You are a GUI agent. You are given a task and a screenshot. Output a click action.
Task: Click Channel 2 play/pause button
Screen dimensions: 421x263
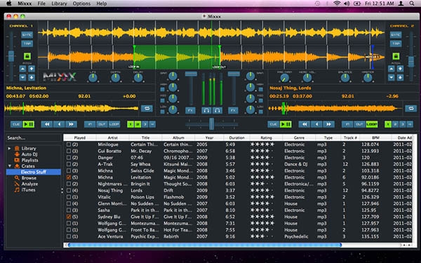pos(286,124)
